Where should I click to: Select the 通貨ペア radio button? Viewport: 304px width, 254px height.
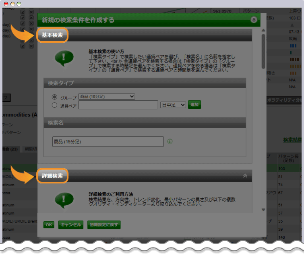(x=55, y=105)
